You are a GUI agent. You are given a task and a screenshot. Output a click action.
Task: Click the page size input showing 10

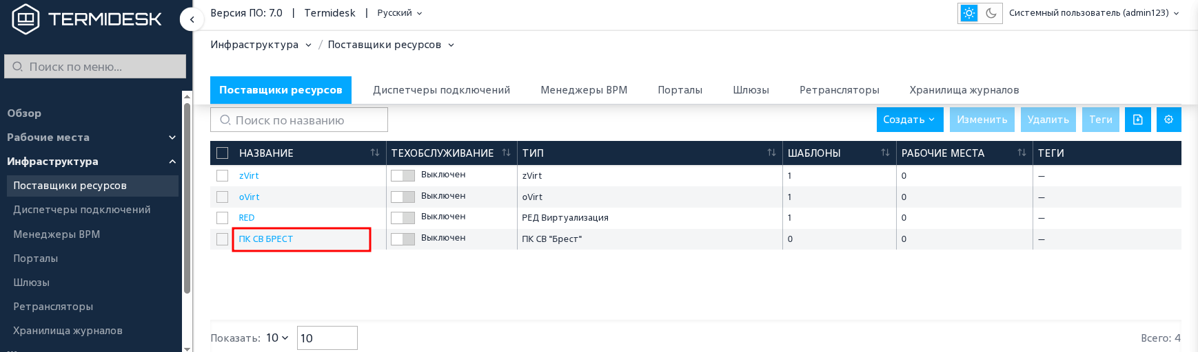[327, 338]
